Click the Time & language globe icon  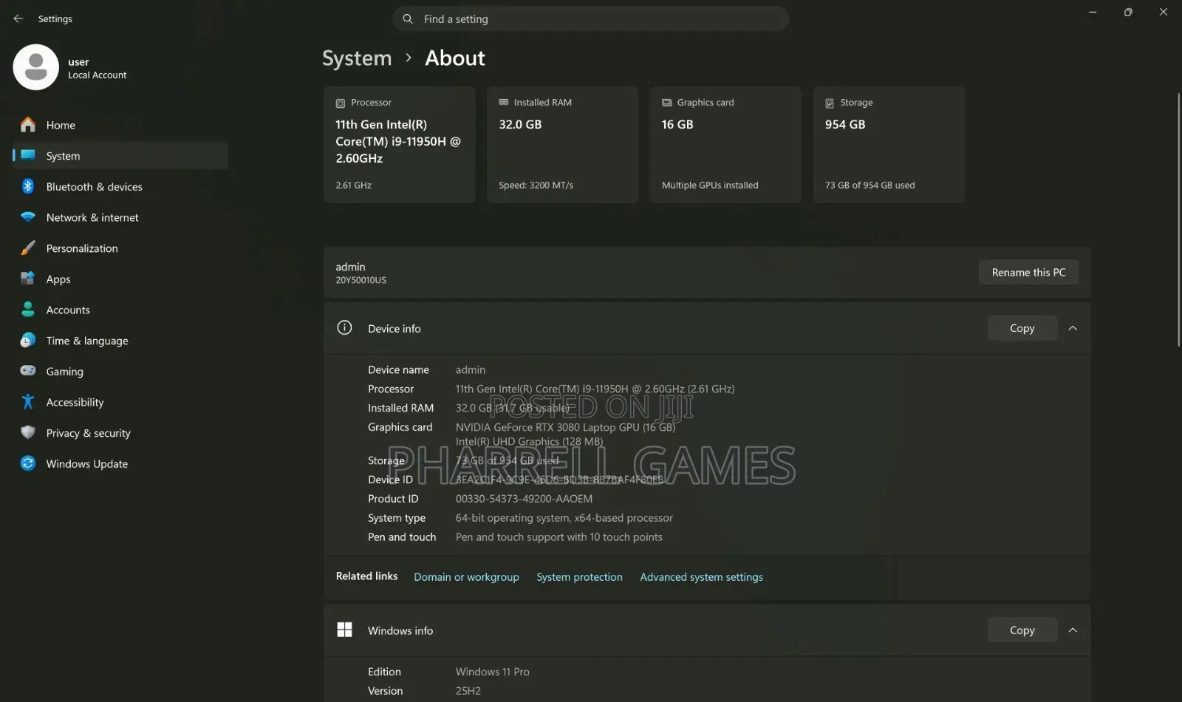(28, 340)
